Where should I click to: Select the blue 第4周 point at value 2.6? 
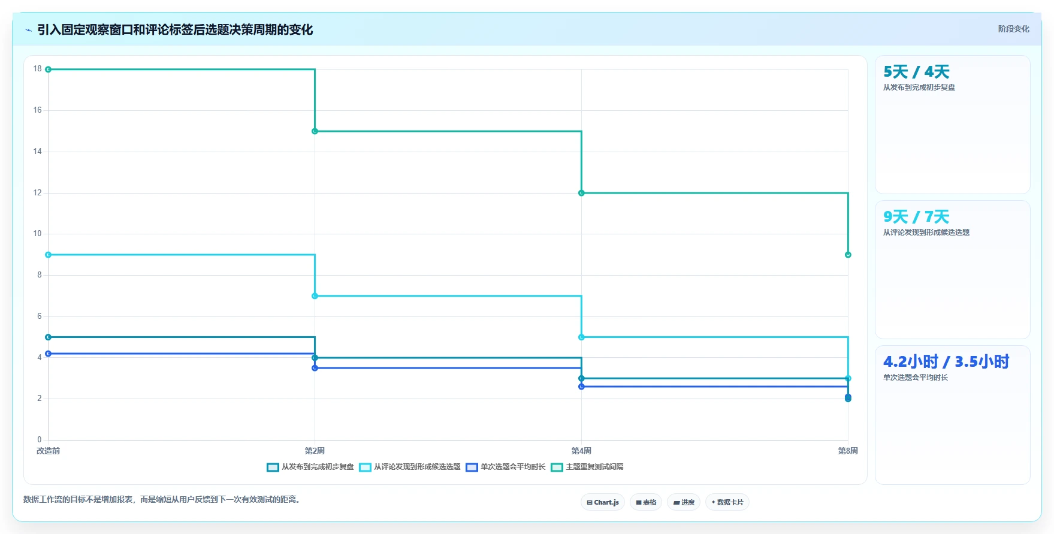coord(581,387)
